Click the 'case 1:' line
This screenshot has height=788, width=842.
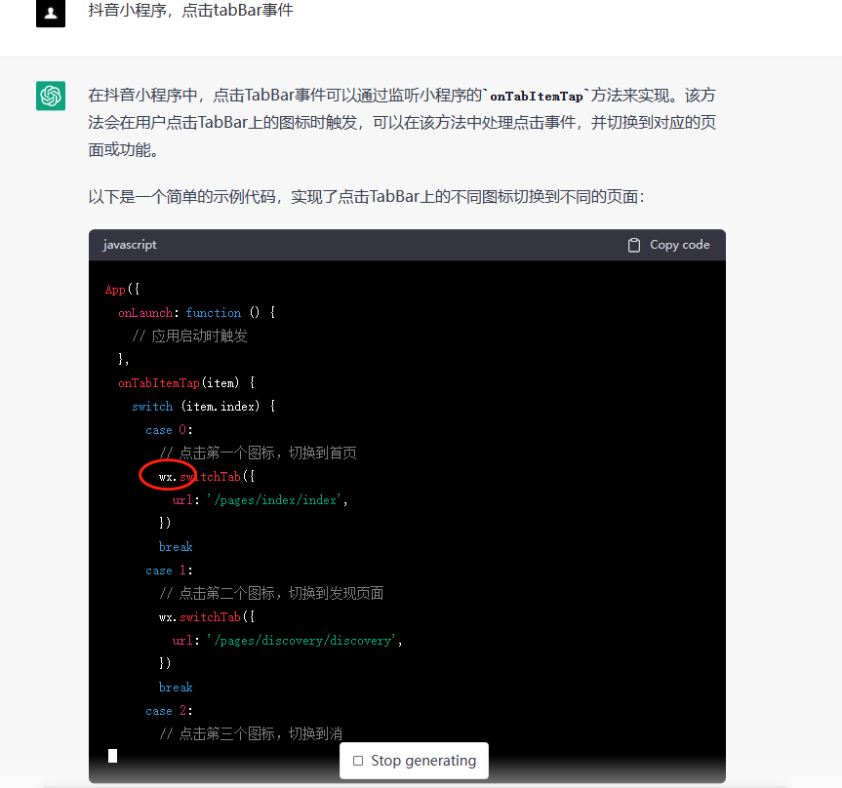(x=169, y=571)
